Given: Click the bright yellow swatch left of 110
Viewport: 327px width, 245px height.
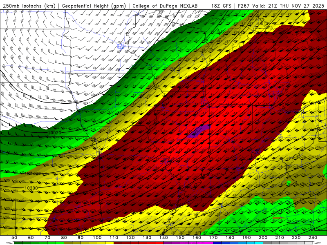Looking at the screenshot, I should tap(110, 243).
